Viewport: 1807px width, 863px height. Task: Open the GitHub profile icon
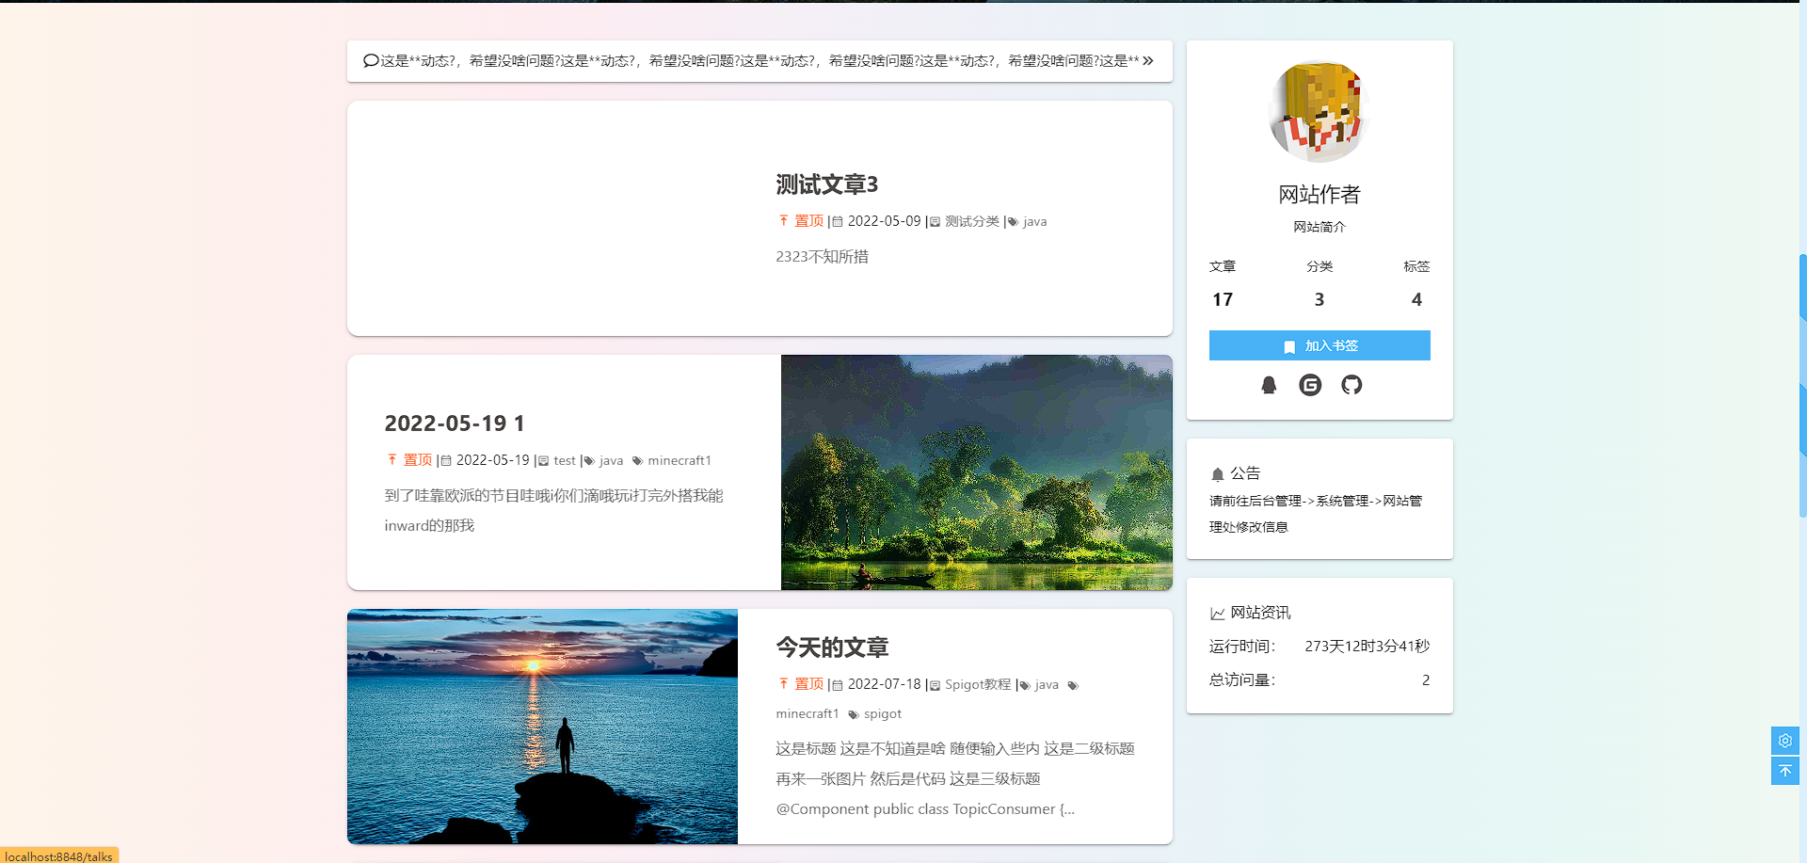click(1351, 385)
